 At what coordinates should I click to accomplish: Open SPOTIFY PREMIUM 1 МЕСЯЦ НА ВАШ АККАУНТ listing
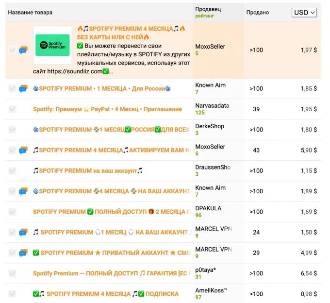[x=112, y=233]
